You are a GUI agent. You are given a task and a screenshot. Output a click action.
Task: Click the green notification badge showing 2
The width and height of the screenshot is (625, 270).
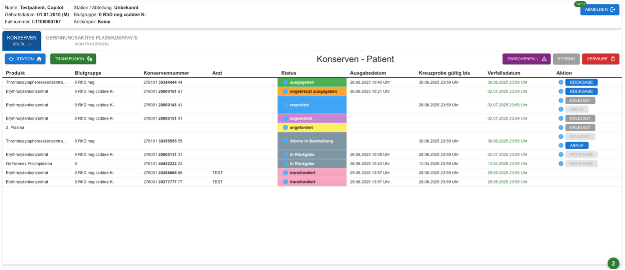click(x=613, y=264)
